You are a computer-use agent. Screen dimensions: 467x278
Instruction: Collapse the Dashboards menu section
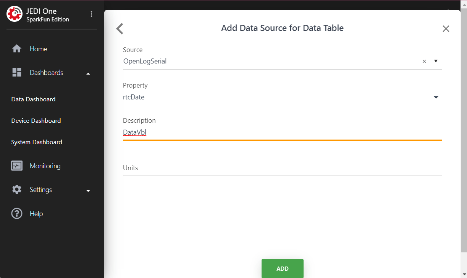click(x=88, y=73)
